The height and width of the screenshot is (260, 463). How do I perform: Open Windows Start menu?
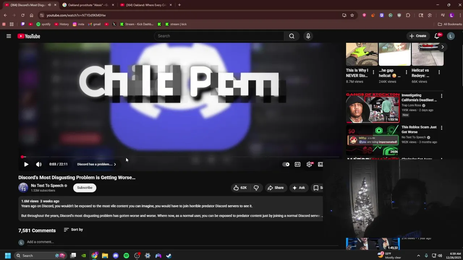pyautogui.click(x=8, y=256)
